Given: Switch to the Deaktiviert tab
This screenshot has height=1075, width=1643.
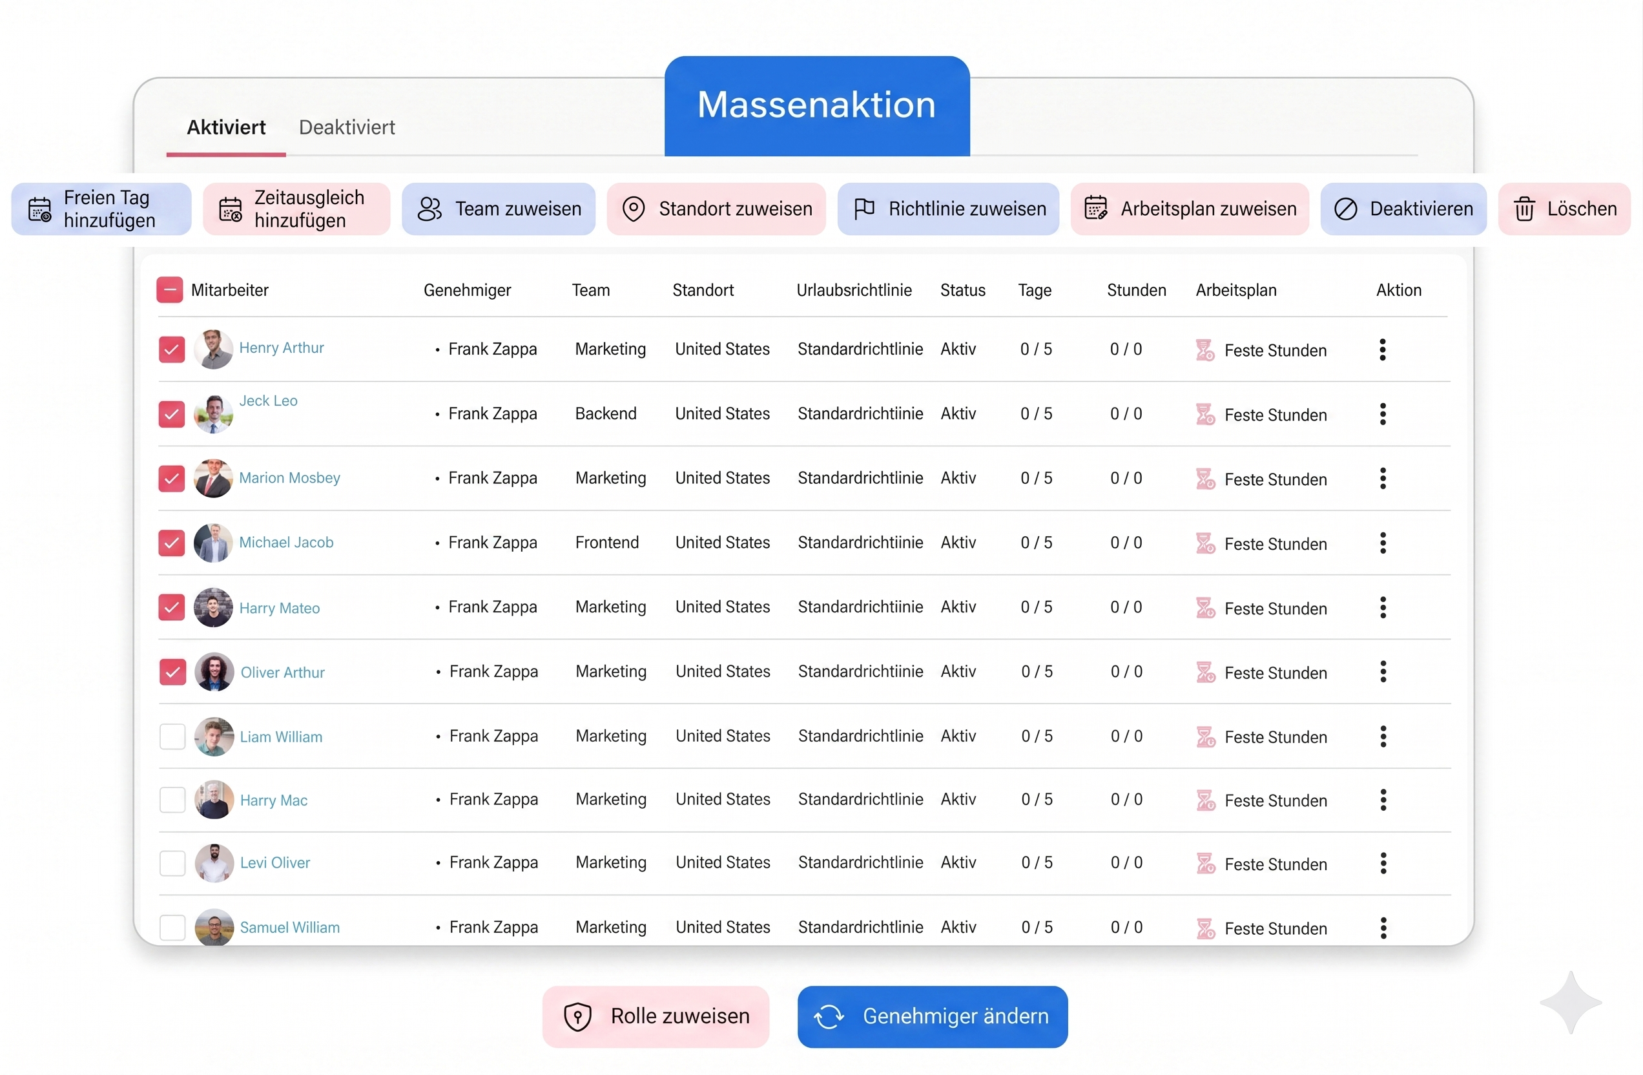Looking at the screenshot, I should tap(347, 127).
